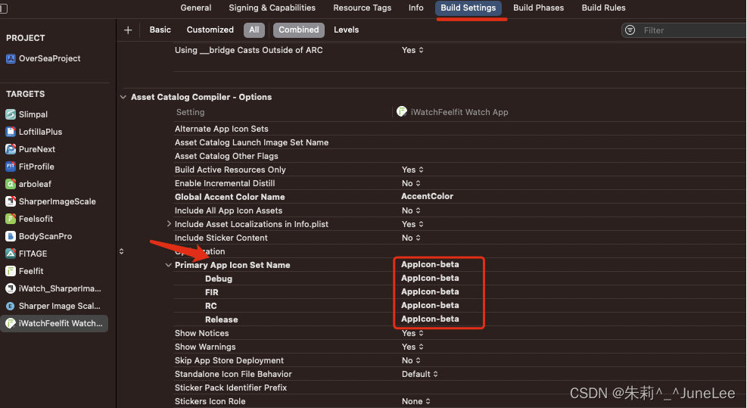Select the iWatchFeelfit Watch... target icon
Viewport: 747px width, 408px height.
(11, 323)
